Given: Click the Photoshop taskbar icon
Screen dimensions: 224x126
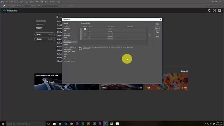Looking at the screenshot, I should point(106,124).
